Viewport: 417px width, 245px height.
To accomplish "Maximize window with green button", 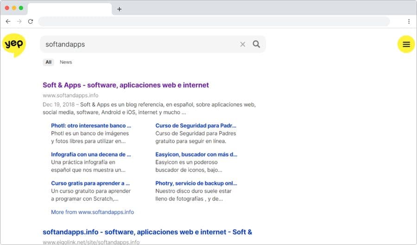I will [21, 8].
